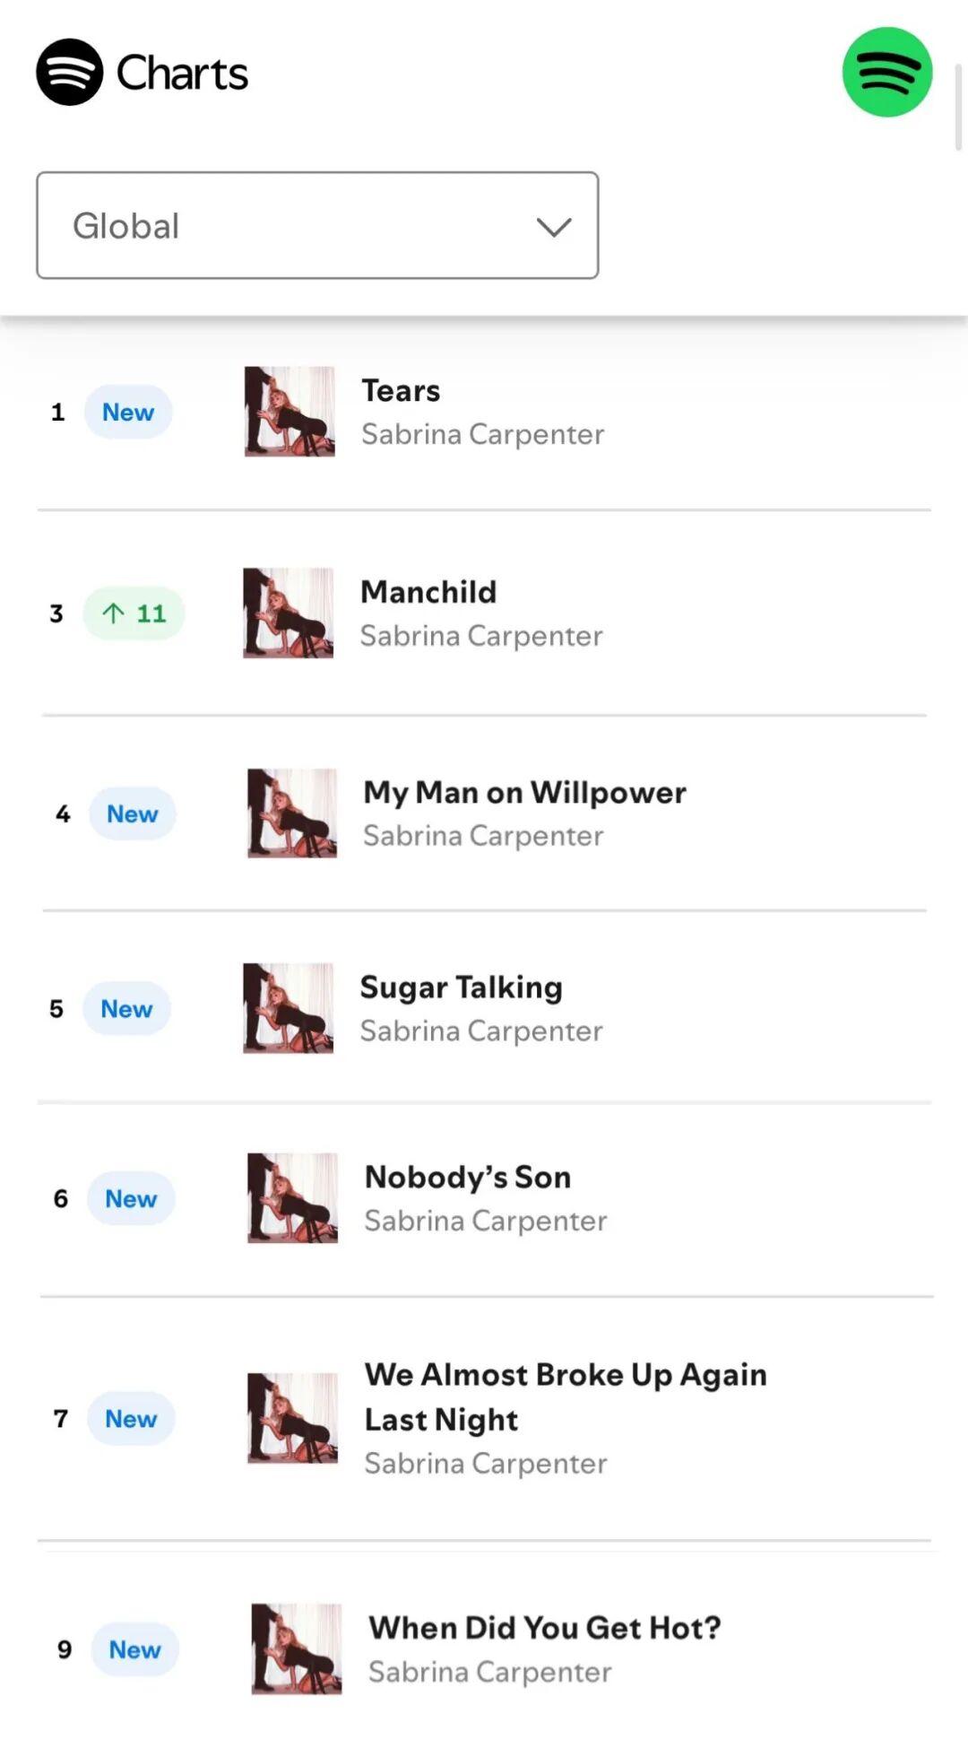Expand the Global region dropdown
This screenshot has width=968, height=1757.
tap(317, 225)
